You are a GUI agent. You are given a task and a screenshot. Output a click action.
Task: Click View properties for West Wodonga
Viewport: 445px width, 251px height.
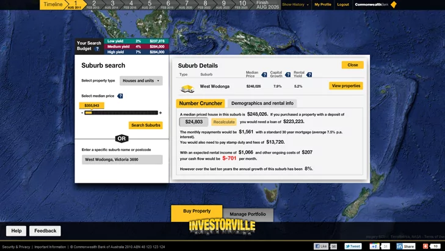coord(346,86)
